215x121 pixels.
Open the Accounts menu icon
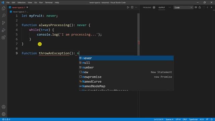(4, 107)
